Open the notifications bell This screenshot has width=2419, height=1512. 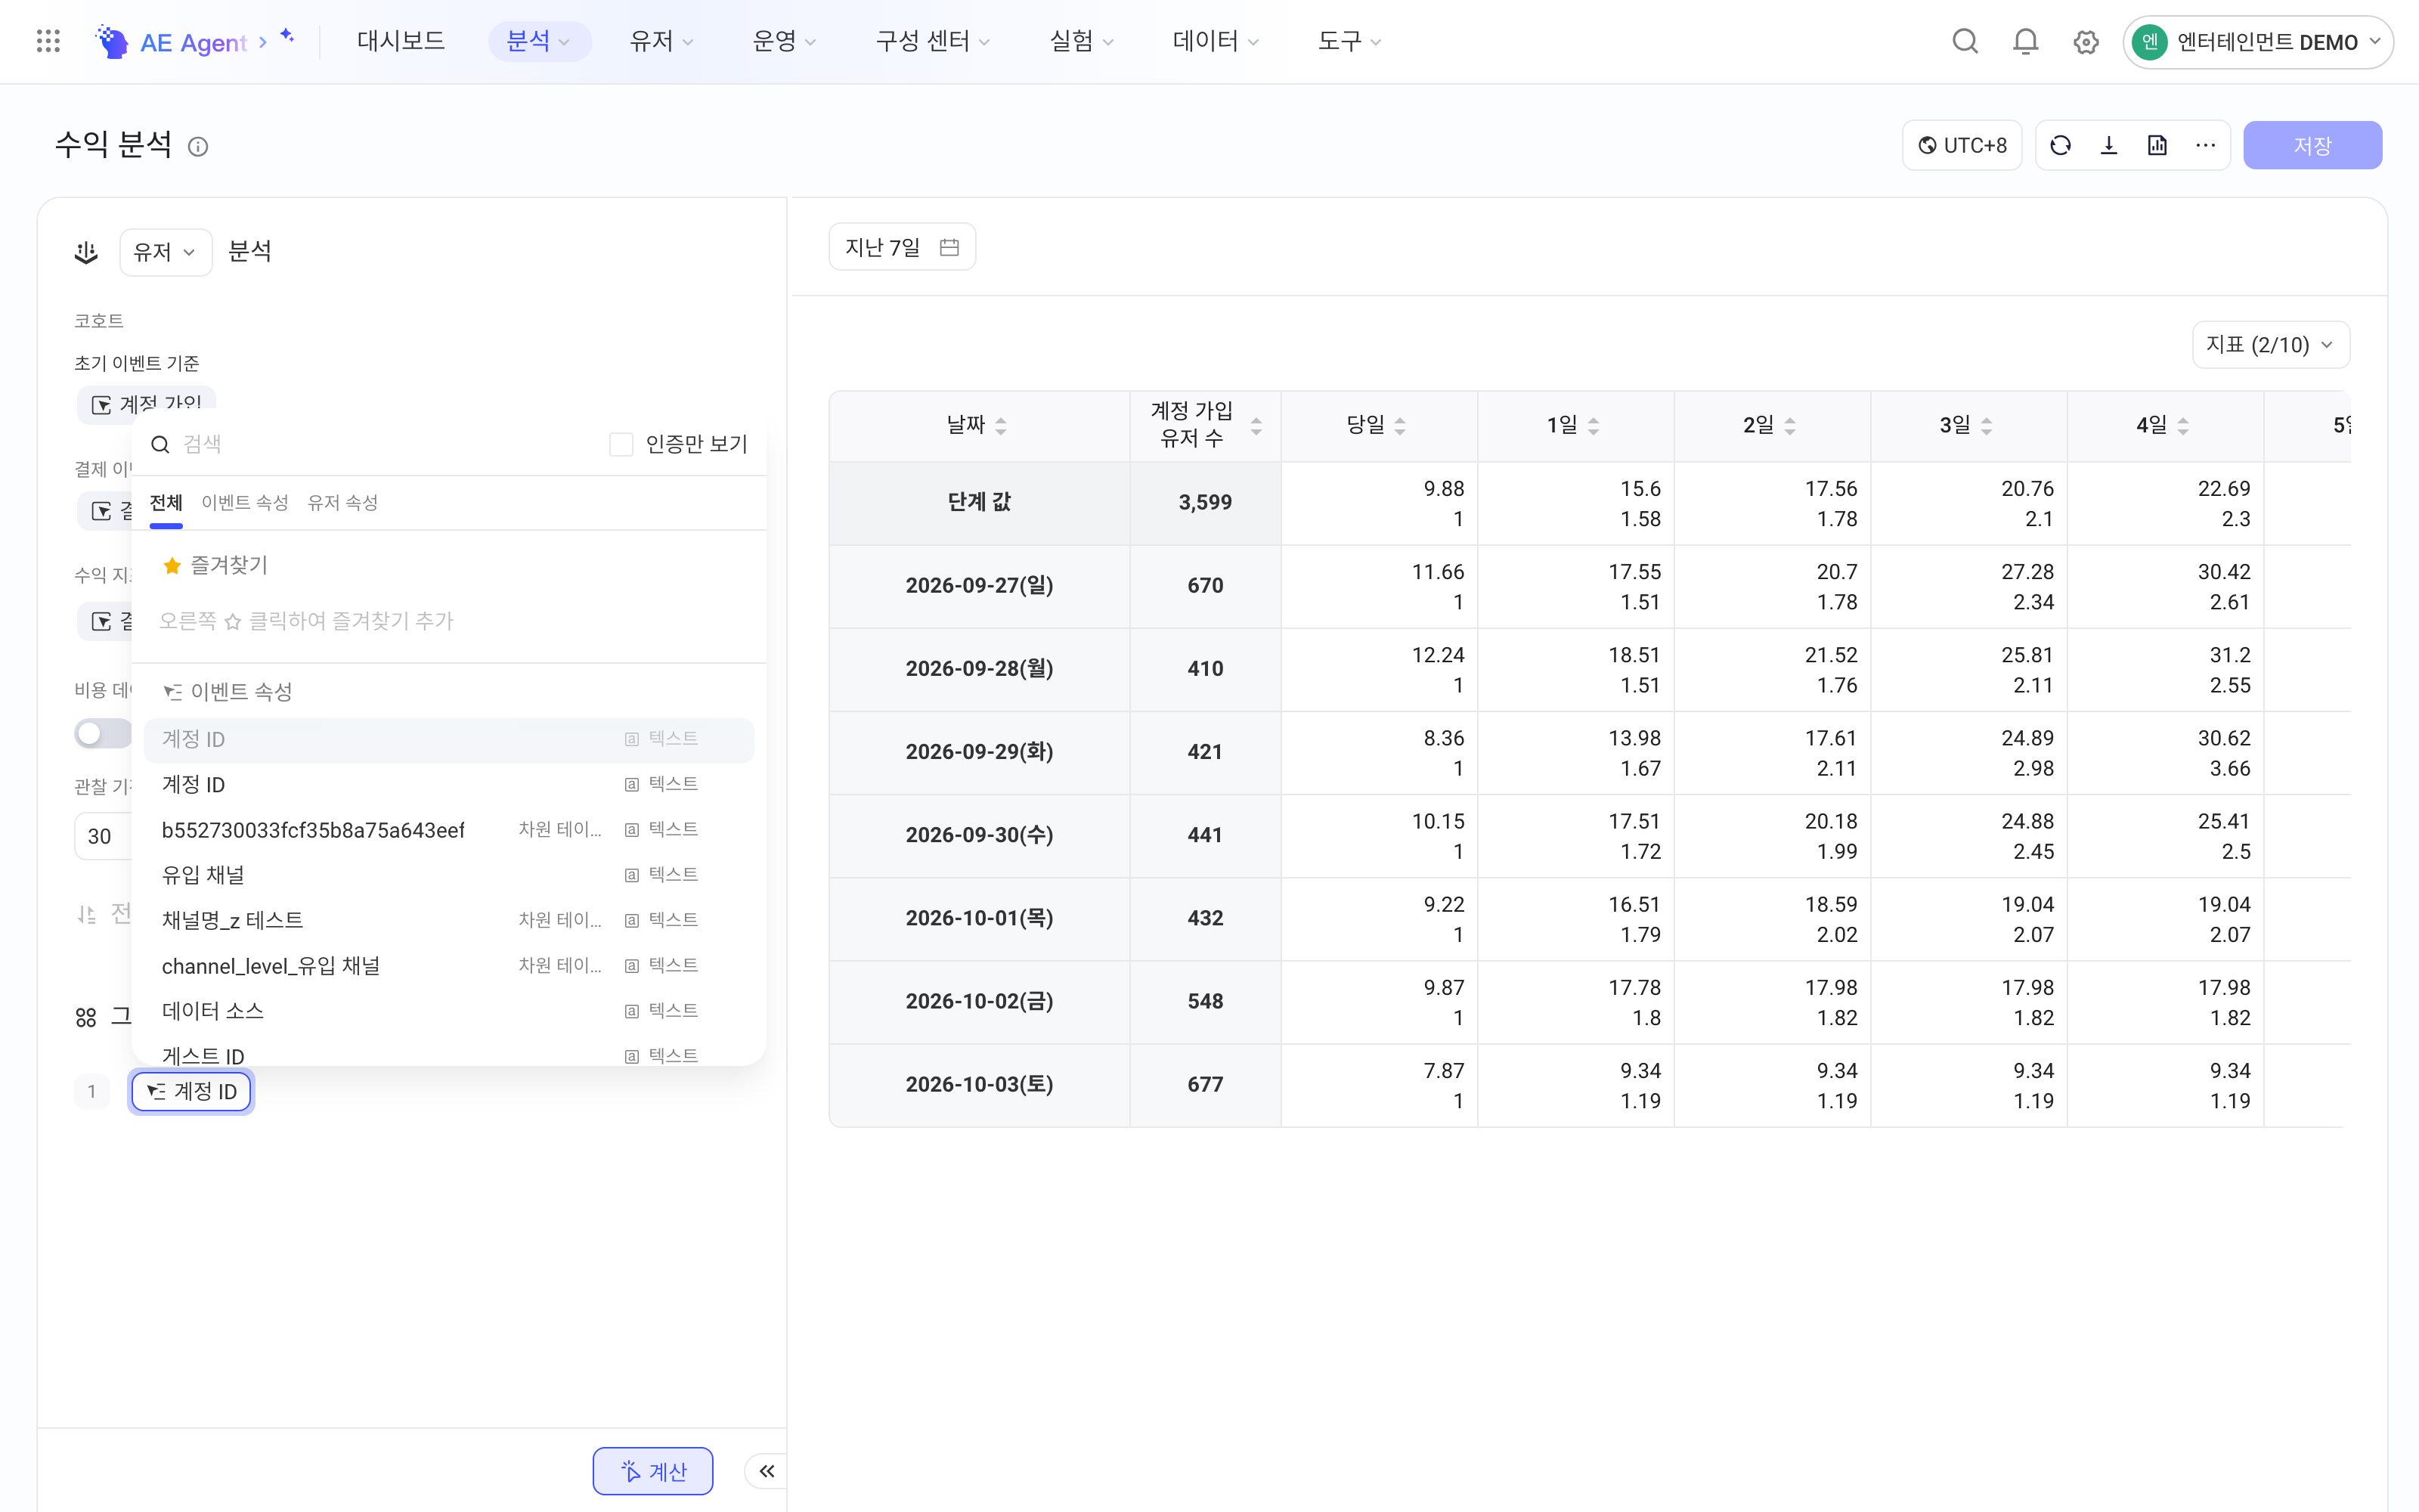(2025, 41)
